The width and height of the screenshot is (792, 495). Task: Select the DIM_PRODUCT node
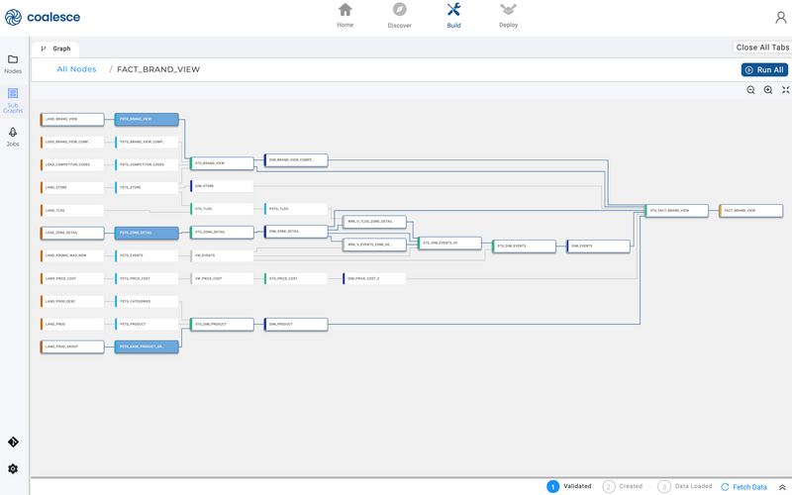click(296, 325)
